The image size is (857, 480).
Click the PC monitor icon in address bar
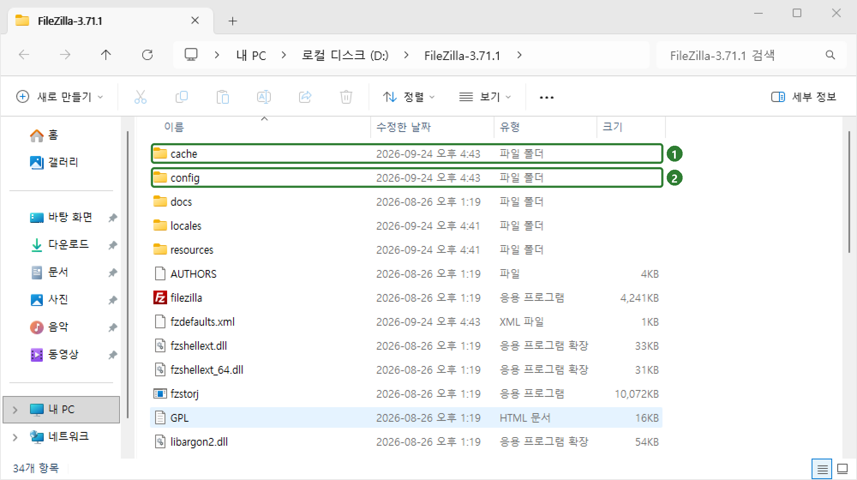coord(191,55)
